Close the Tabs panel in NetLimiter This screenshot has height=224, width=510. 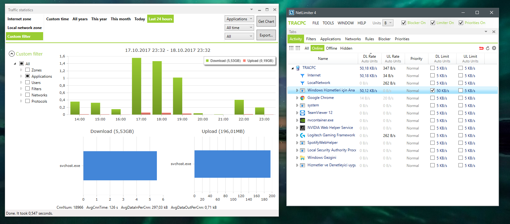[494, 32]
